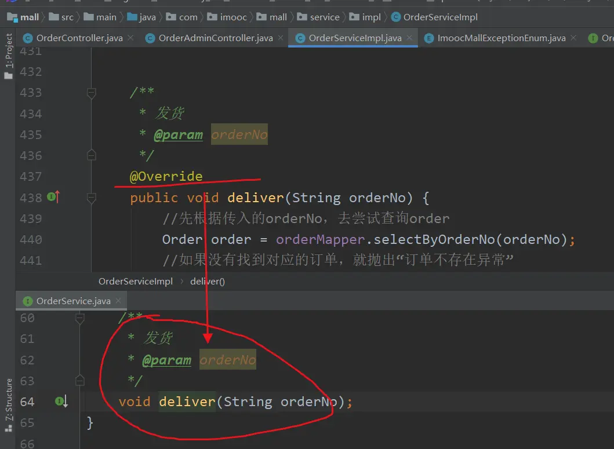Collapse the Javadoc comment at line 433
614x449 pixels.
pos(91,93)
